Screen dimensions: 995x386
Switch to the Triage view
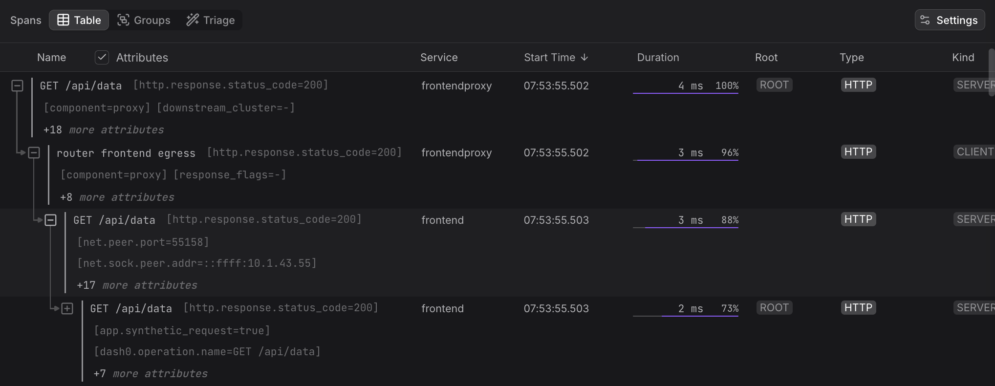point(211,20)
